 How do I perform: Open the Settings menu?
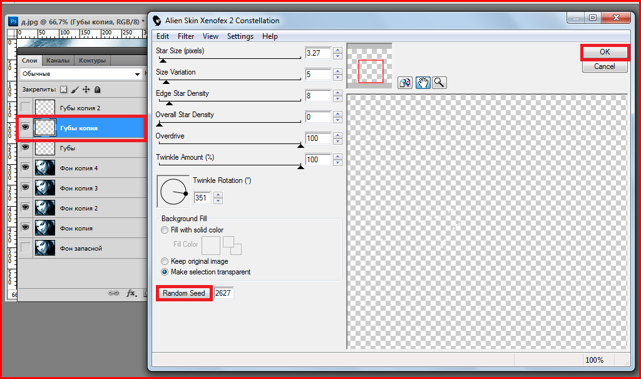(240, 36)
